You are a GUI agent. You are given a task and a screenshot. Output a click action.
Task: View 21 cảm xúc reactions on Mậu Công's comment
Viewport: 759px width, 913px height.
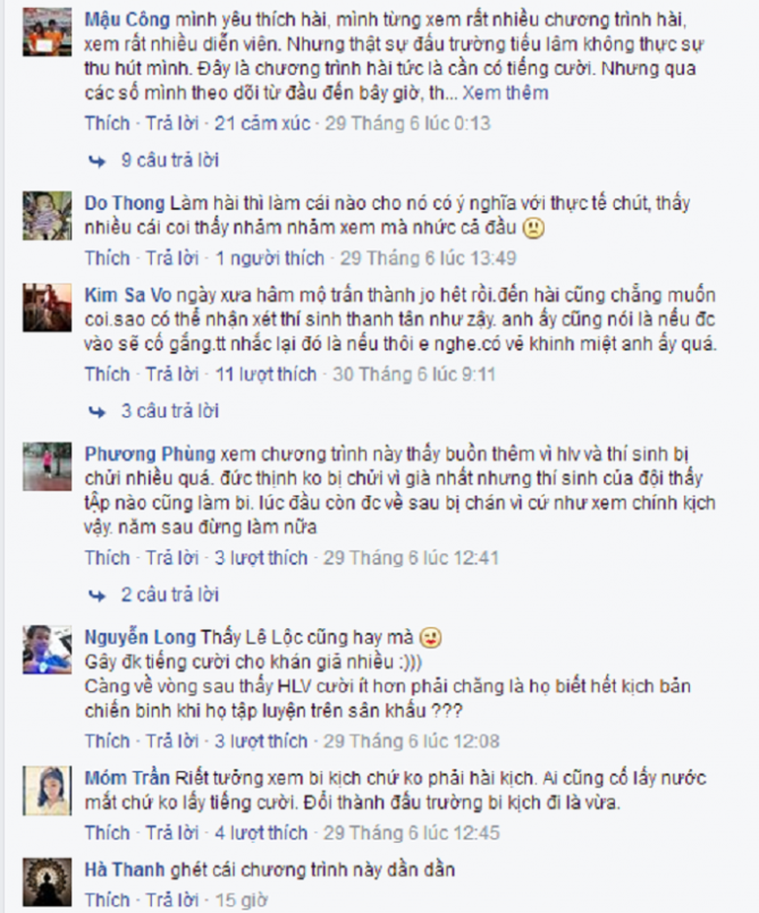pyautogui.click(x=263, y=123)
